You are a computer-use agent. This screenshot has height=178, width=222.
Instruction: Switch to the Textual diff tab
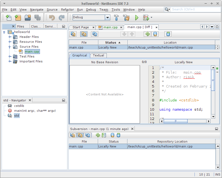98,55
